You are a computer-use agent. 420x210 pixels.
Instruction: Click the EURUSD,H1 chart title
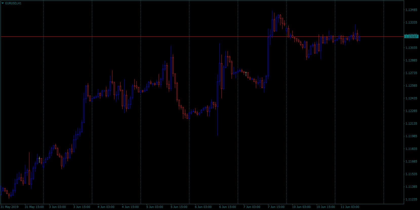pyautogui.click(x=13, y=3)
